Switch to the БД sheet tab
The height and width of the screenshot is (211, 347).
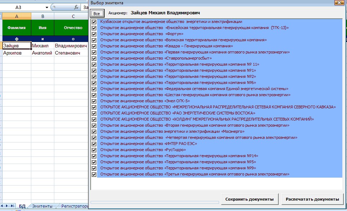click(x=22, y=206)
